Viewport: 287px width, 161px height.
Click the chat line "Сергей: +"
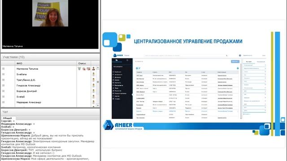[x=8, y=121]
